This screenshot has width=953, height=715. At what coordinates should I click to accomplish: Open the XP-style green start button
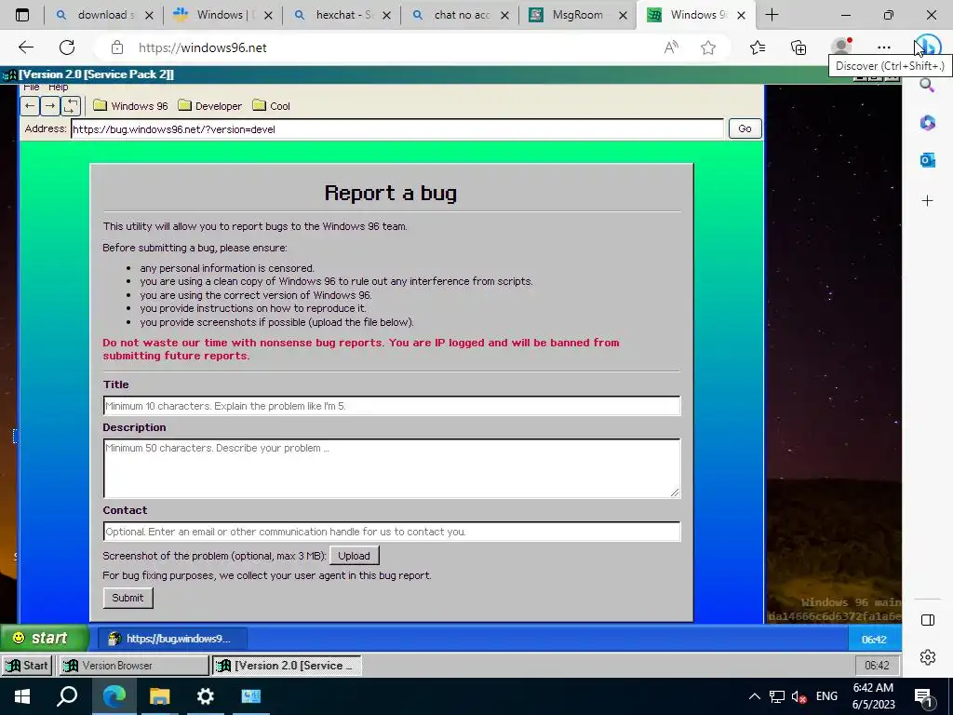point(44,639)
